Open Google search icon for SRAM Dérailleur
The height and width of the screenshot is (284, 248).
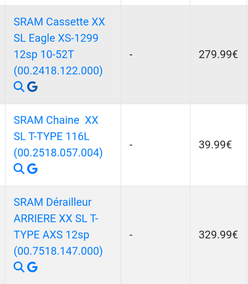click(x=32, y=267)
